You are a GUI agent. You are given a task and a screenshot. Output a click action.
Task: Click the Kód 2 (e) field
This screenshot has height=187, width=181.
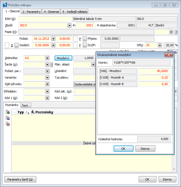84,98
